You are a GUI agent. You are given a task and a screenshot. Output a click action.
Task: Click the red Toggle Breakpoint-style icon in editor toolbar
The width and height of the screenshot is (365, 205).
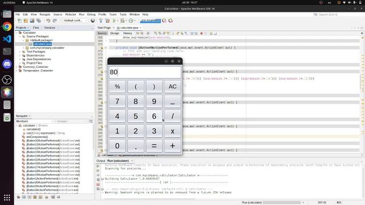(201, 34)
